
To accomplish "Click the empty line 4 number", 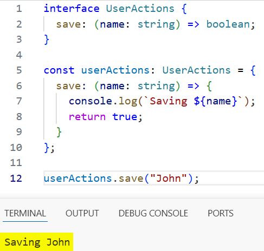I will (x=19, y=55).
